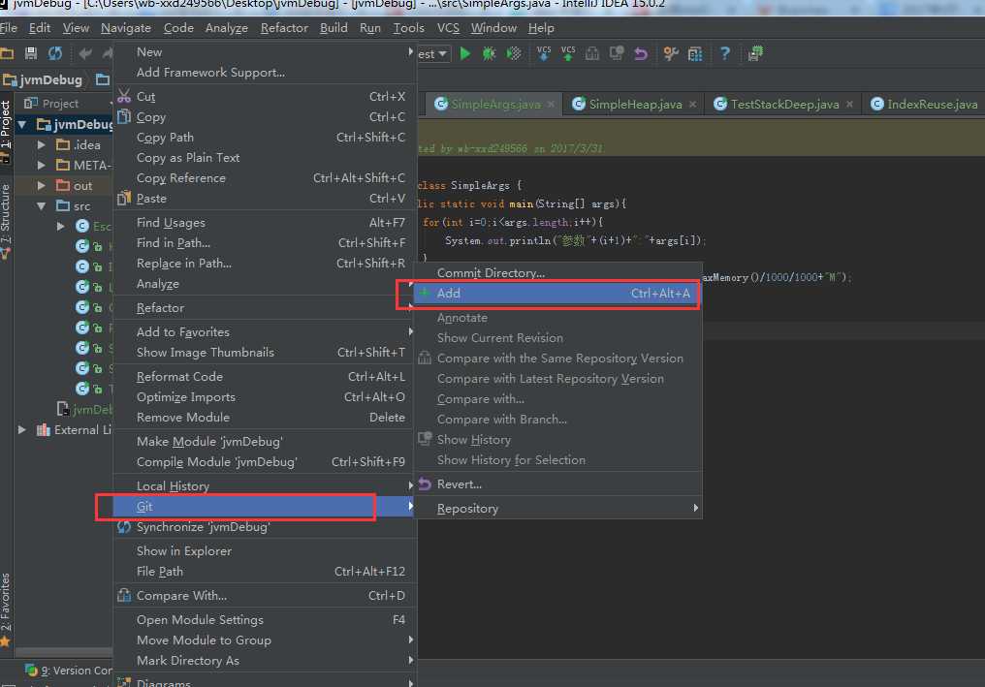Click the Open folder icon in toolbar
This screenshot has height=687, width=985.
(x=7, y=53)
